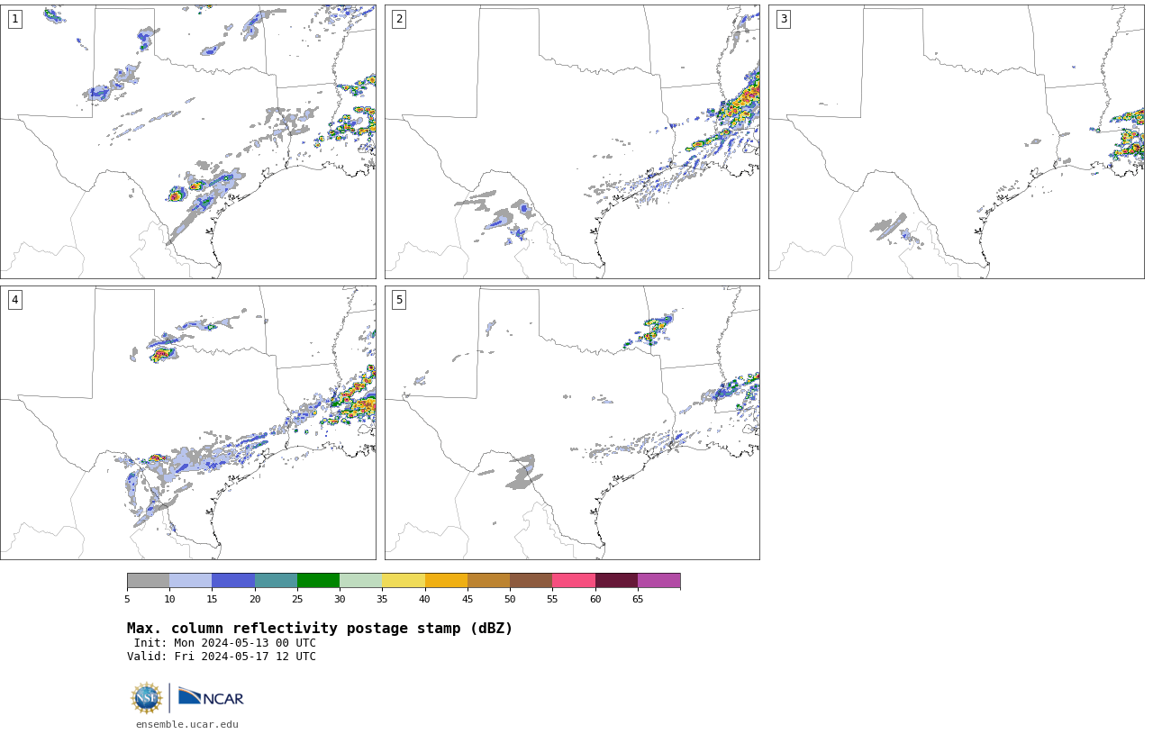Open ensemble member 5 reflectivity panel
The width and height of the screenshot is (1153, 734).
572,422
